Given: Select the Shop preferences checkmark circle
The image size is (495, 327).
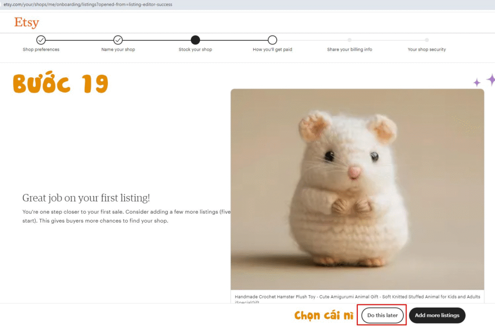Looking at the screenshot, I should tap(41, 40).
